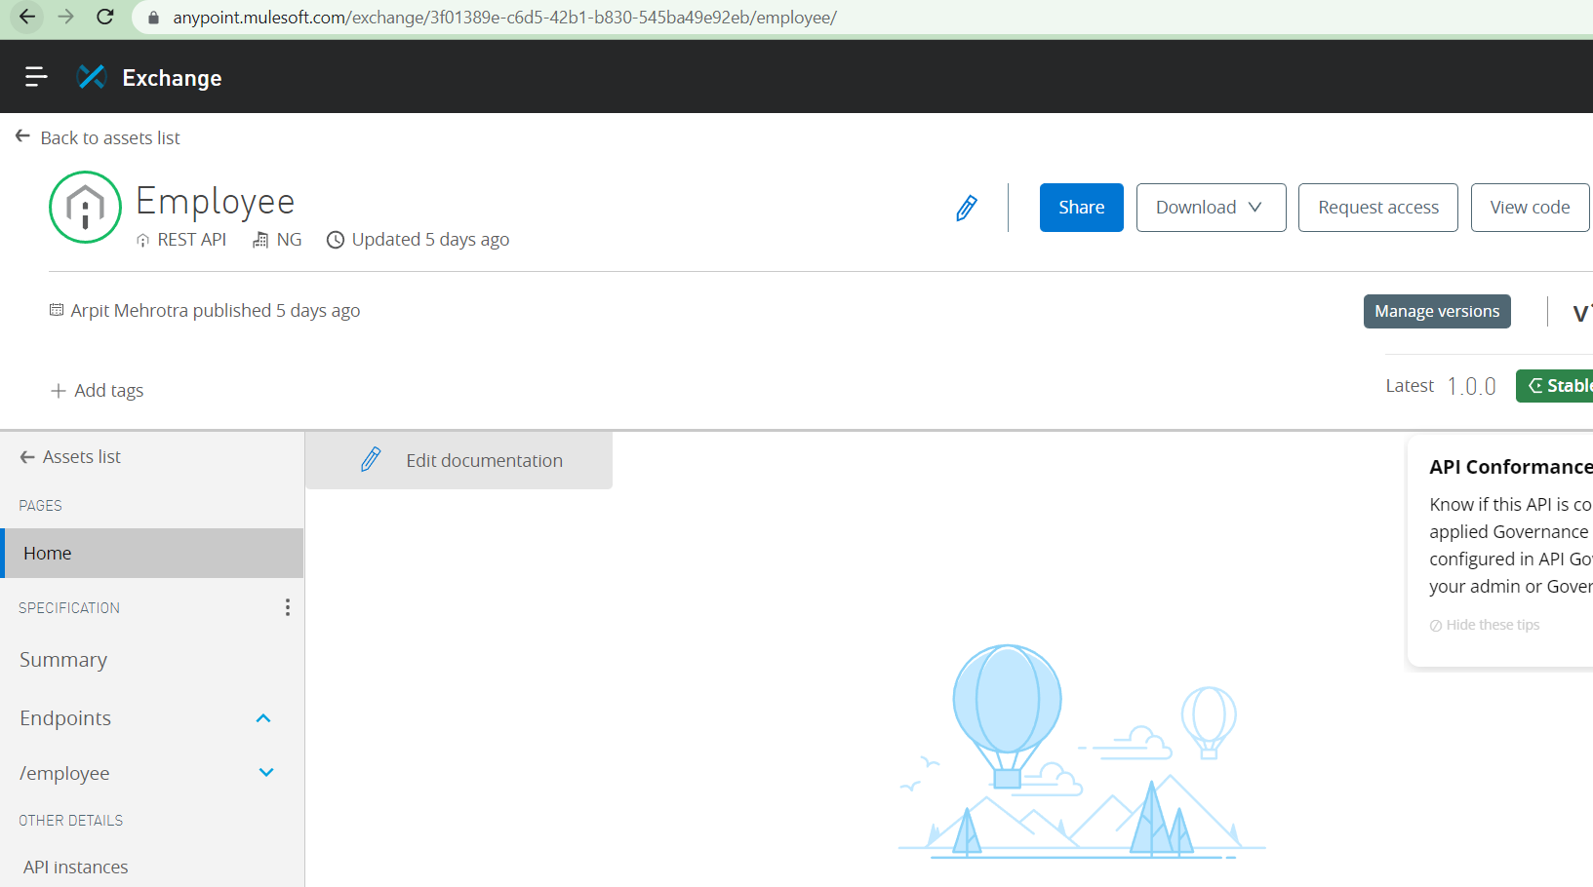The width and height of the screenshot is (1593, 887).
Task: Hide the API Conformance tips
Action: [1492, 624]
